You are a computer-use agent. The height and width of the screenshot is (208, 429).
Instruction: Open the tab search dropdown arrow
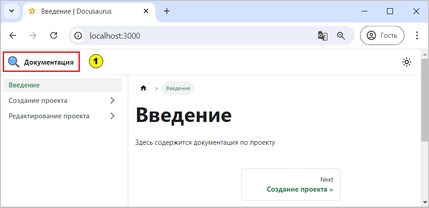click(11, 11)
